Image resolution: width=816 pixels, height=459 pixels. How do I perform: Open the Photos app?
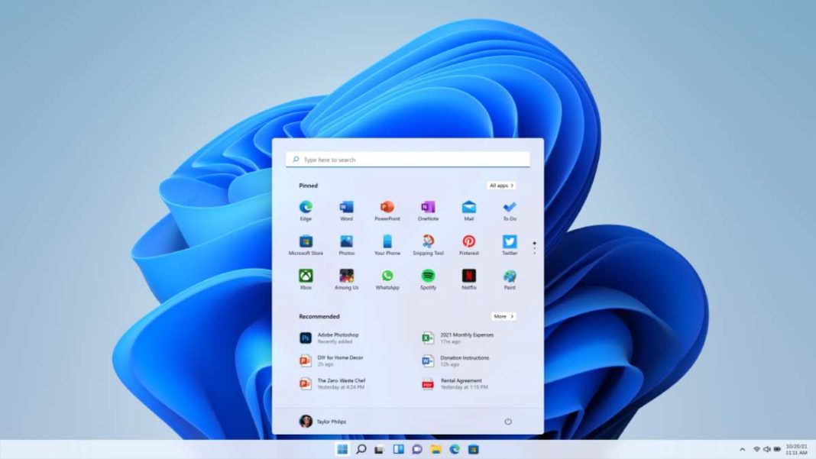point(347,242)
